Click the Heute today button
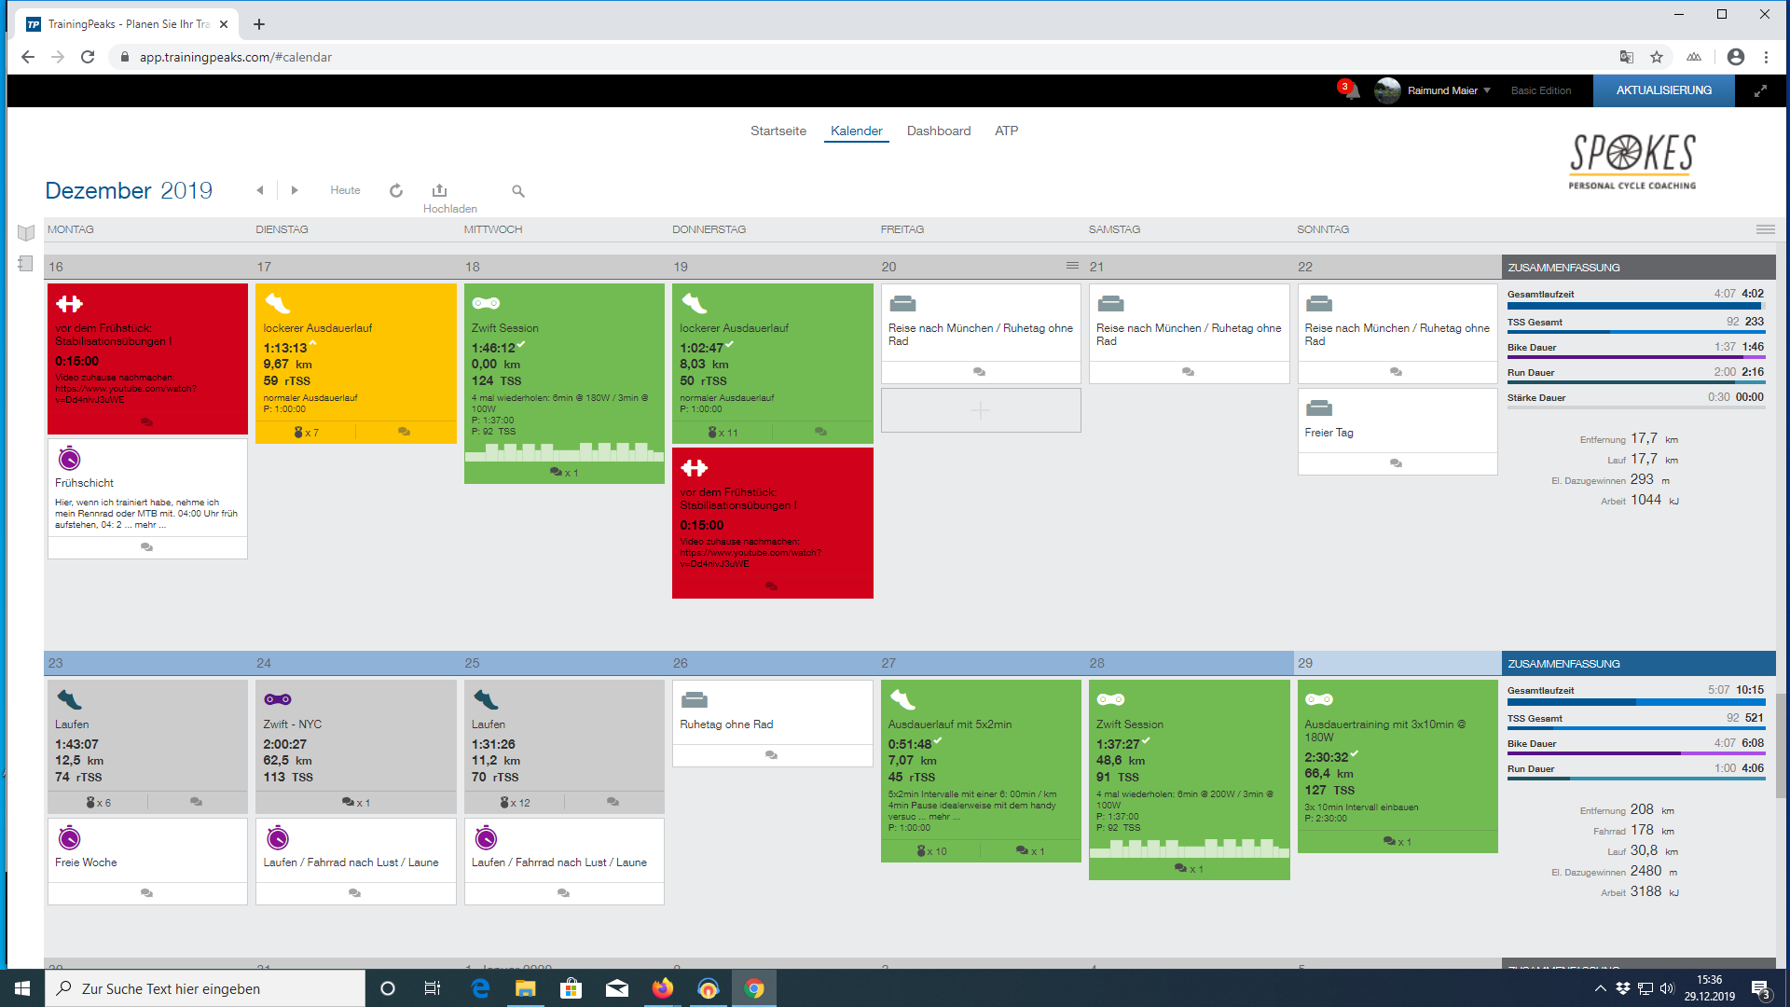The height and width of the screenshot is (1007, 1790). pos(345,190)
